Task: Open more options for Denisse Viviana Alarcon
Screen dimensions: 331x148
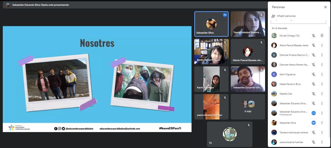Action: pyautogui.click(x=322, y=55)
